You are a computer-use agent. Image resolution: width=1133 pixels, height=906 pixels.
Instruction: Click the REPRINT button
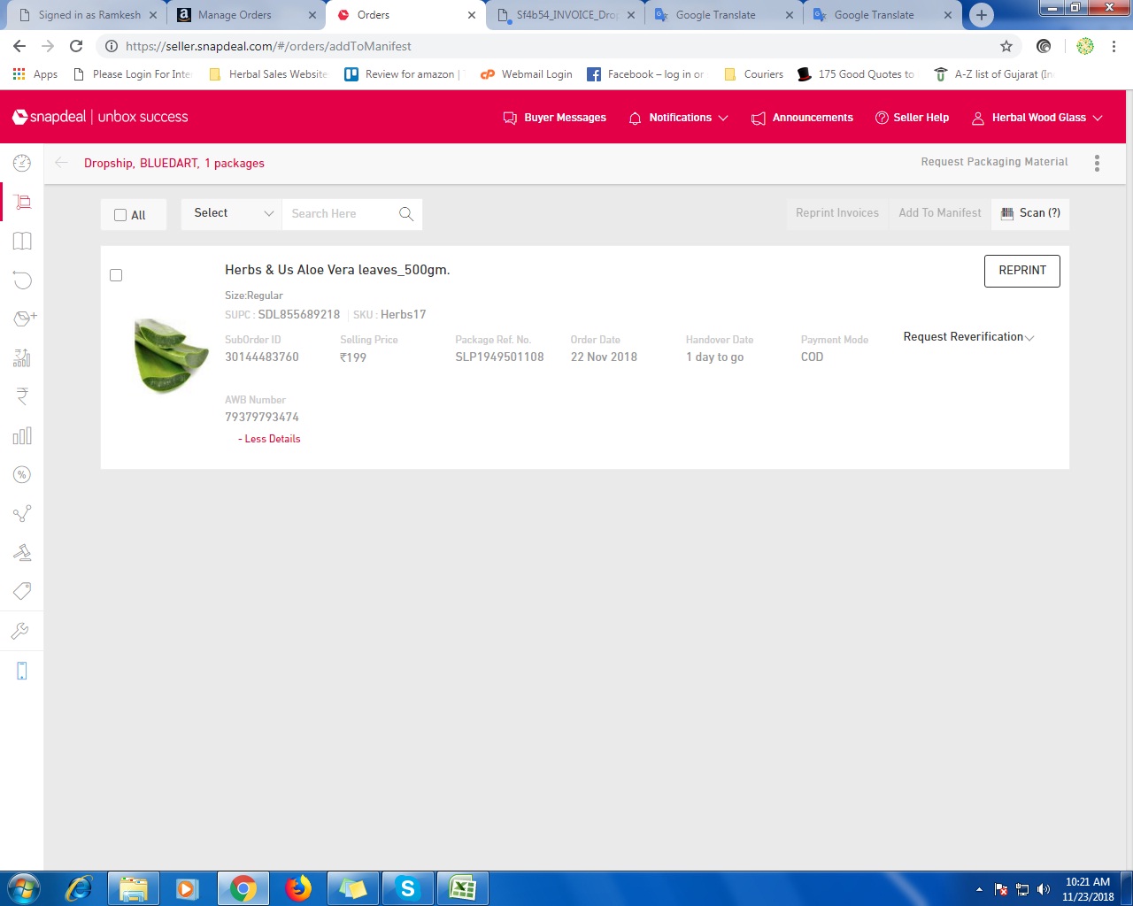[1021, 271]
